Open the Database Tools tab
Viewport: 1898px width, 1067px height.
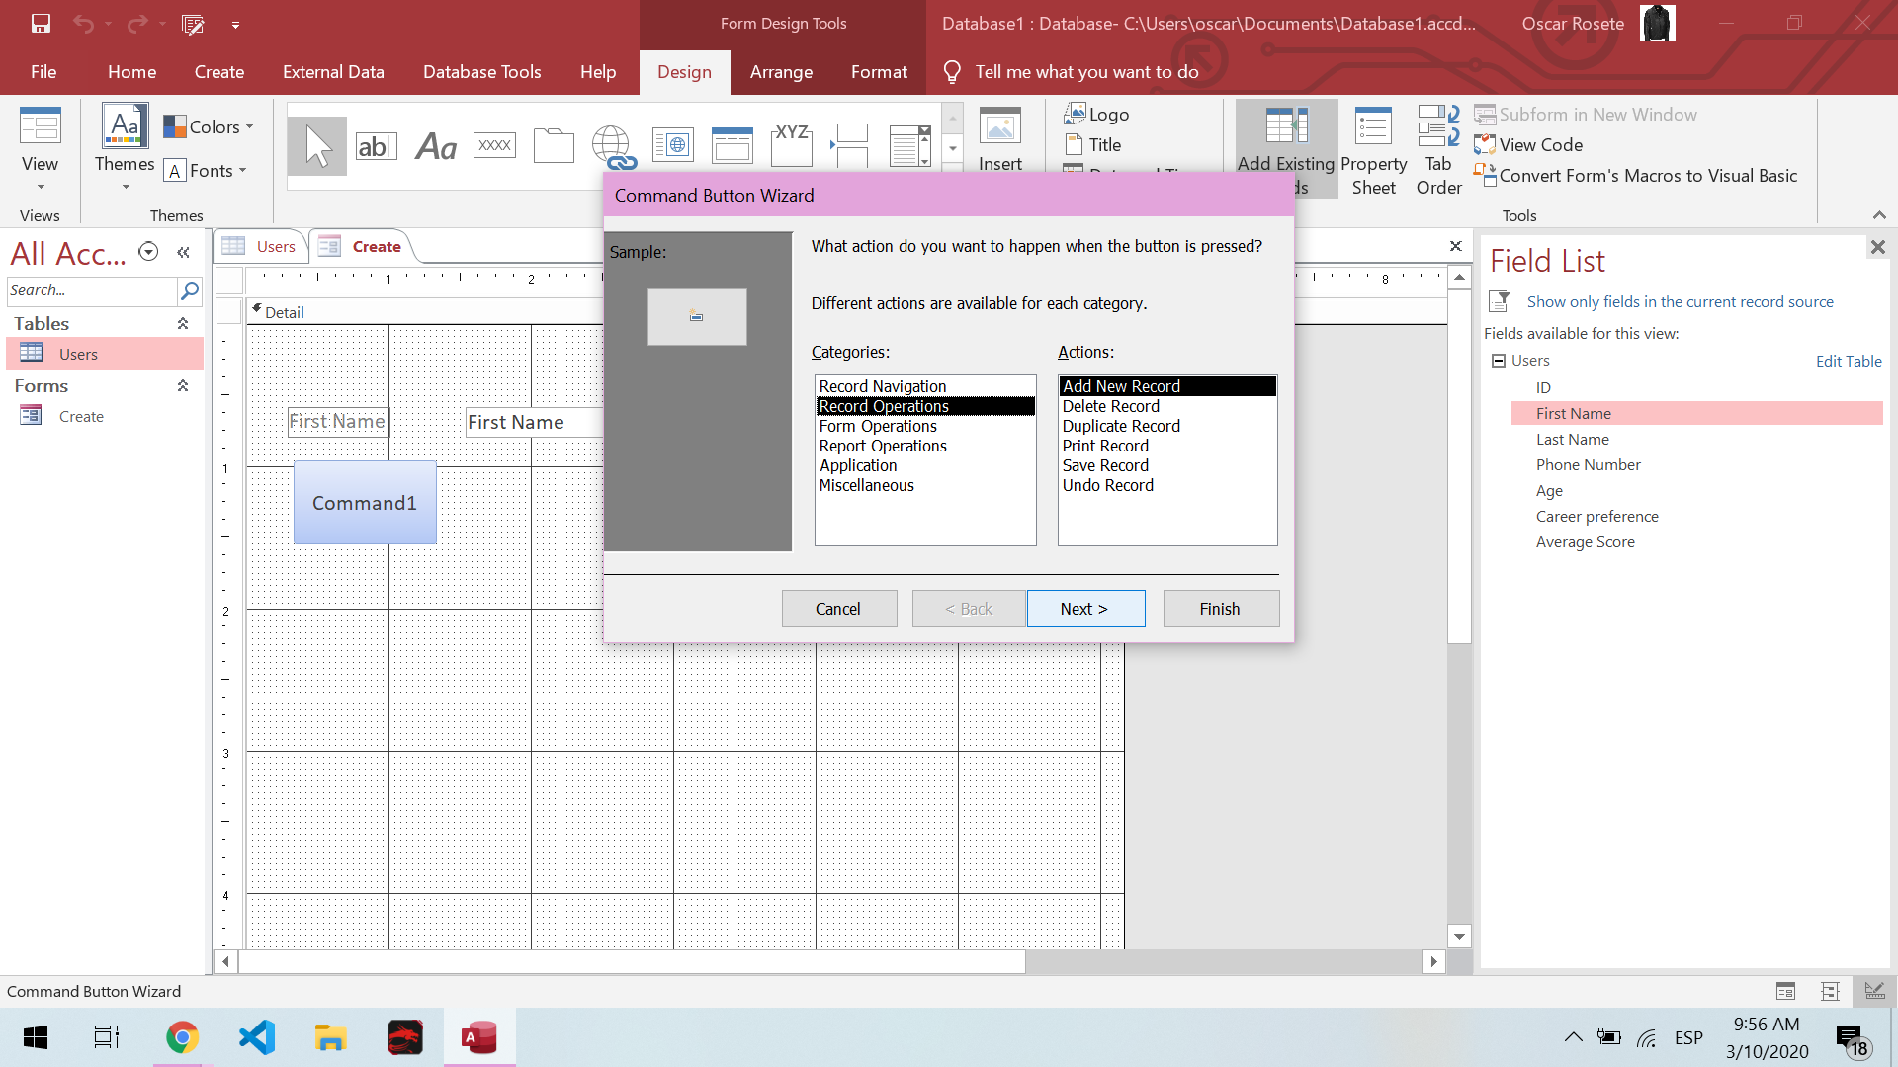click(481, 72)
